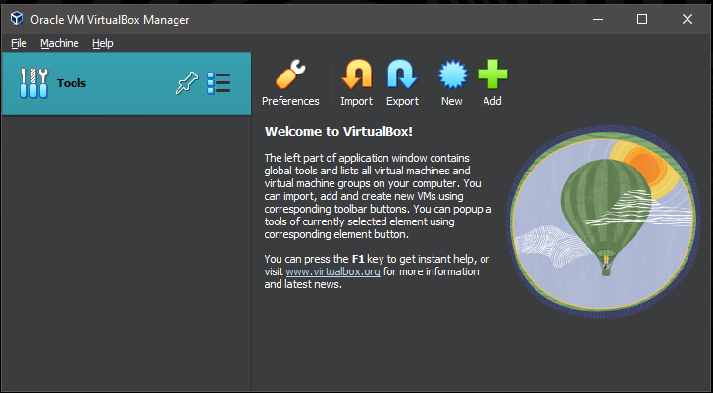
Task: Open the Preferences wrench icon
Action: [x=290, y=74]
